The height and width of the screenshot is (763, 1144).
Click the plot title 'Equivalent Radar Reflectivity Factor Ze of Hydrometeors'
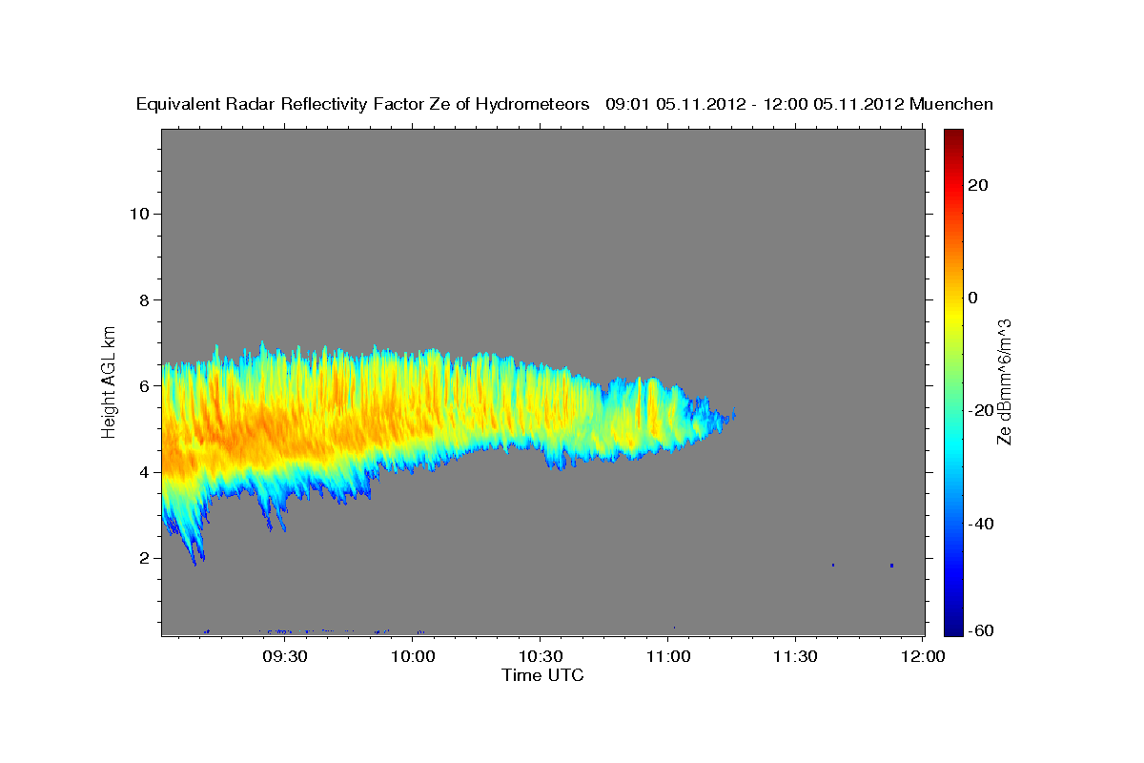coord(363,105)
